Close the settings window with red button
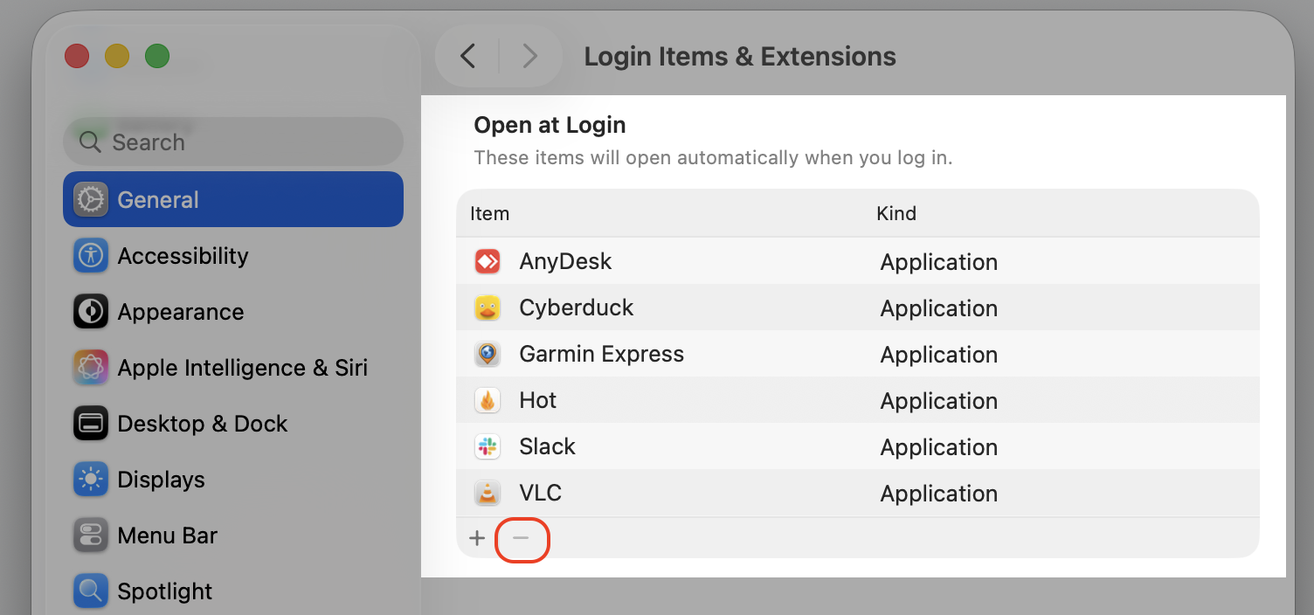The height and width of the screenshot is (615, 1314). 77,56
